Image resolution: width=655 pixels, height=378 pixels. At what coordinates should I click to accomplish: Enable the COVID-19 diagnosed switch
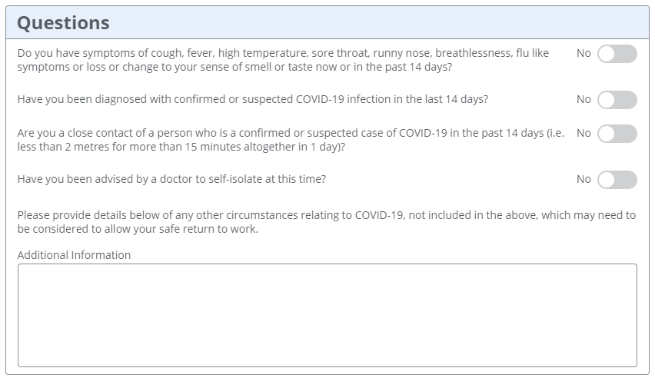(x=617, y=100)
